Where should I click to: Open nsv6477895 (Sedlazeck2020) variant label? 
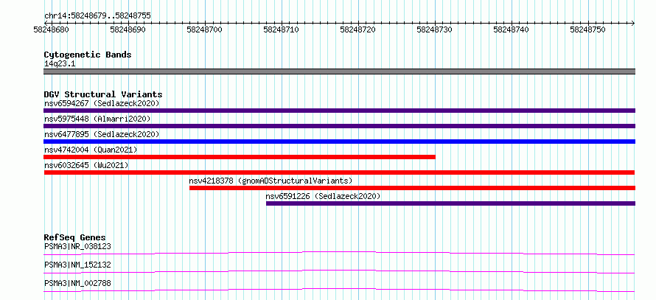tap(102, 134)
